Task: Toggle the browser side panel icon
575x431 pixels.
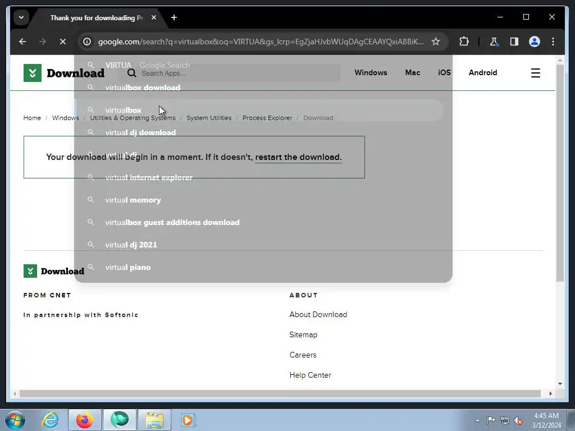Action: pyautogui.click(x=514, y=42)
